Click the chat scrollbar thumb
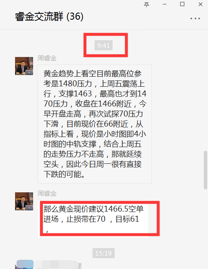Screen dimensions: 208x269 [205, 170]
